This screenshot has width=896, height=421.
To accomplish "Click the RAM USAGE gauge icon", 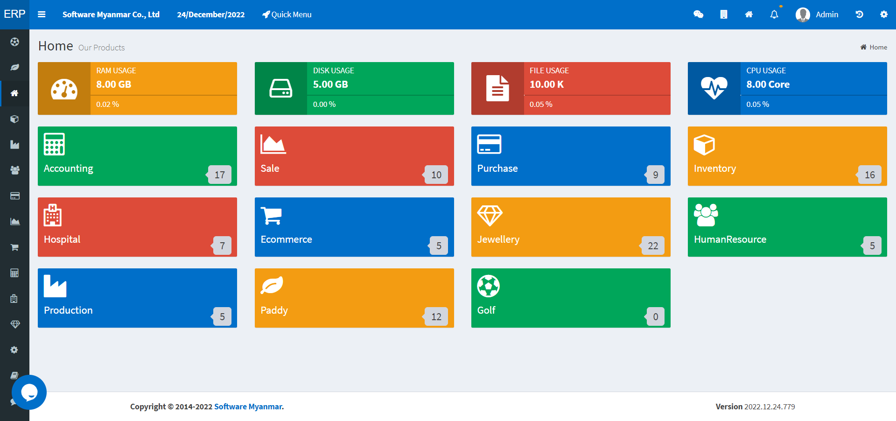I will point(64,89).
